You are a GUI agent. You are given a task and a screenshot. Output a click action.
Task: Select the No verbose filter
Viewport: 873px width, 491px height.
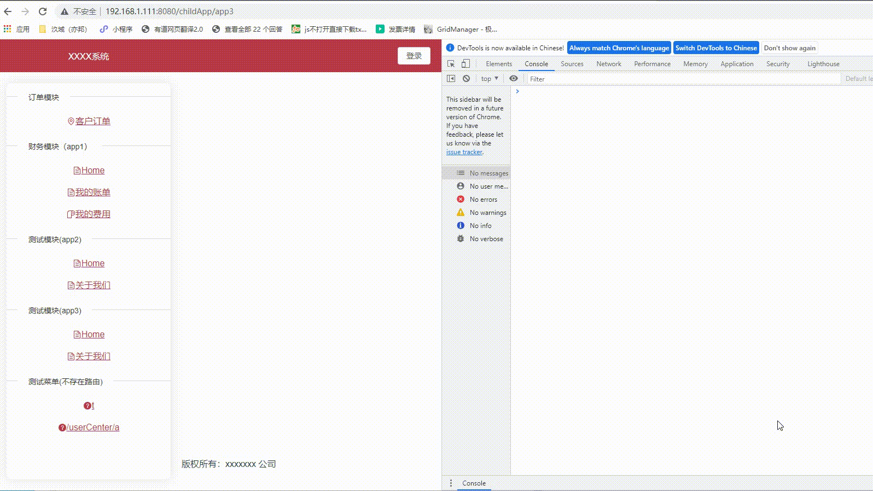(x=476, y=238)
